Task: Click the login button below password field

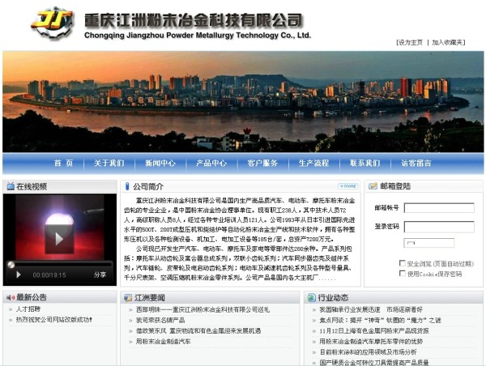Action: pyautogui.click(x=429, y=243)
